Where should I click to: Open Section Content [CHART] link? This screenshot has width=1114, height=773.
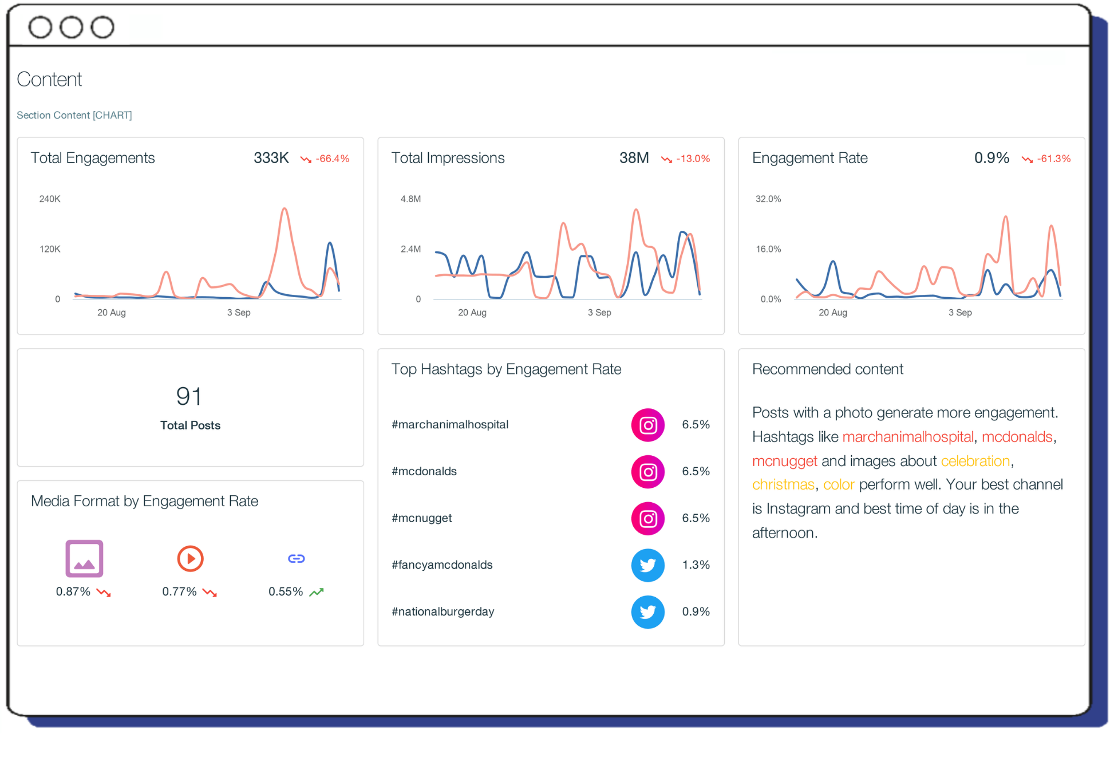click(74, 115)
